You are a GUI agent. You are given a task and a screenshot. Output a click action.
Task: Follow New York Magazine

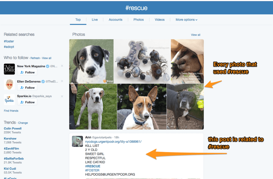pos(27,72)
